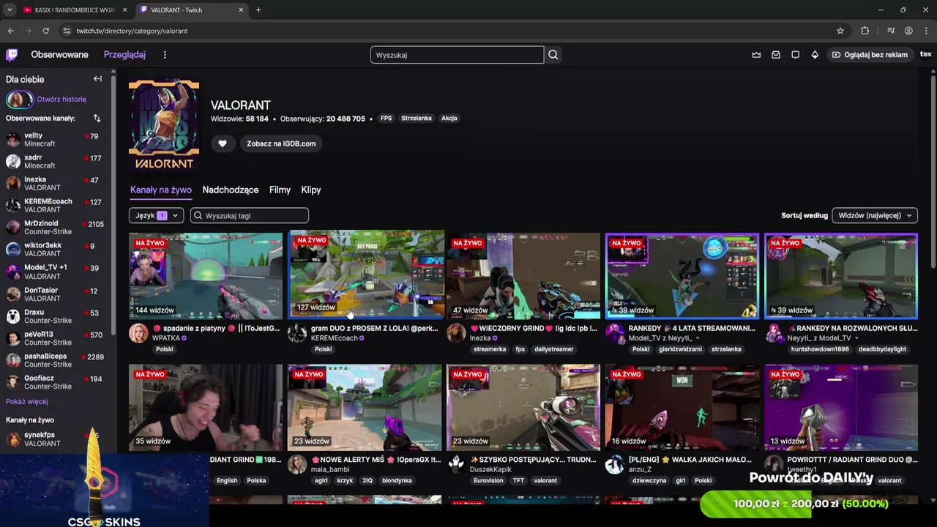937x527 pixels.
Task: Open synekfps under Kanały na żywo
Action: [55, 439]
